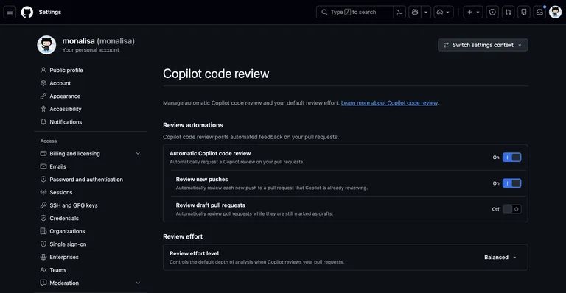Click the Accessibility figure icon
566x293 pixels.
(43, 109)
